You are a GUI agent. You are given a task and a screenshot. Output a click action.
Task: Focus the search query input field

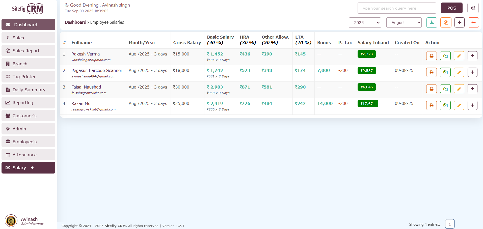coord(396,8)
